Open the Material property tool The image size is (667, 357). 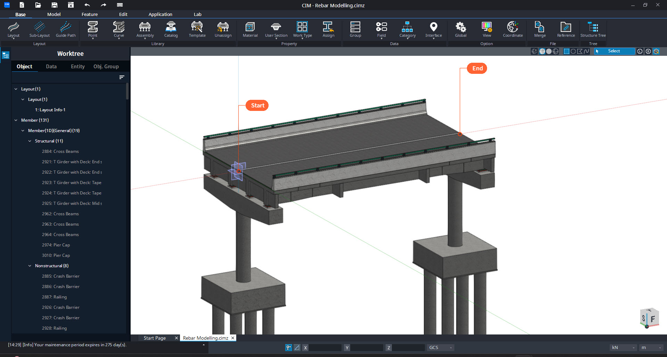coord(250,30)
